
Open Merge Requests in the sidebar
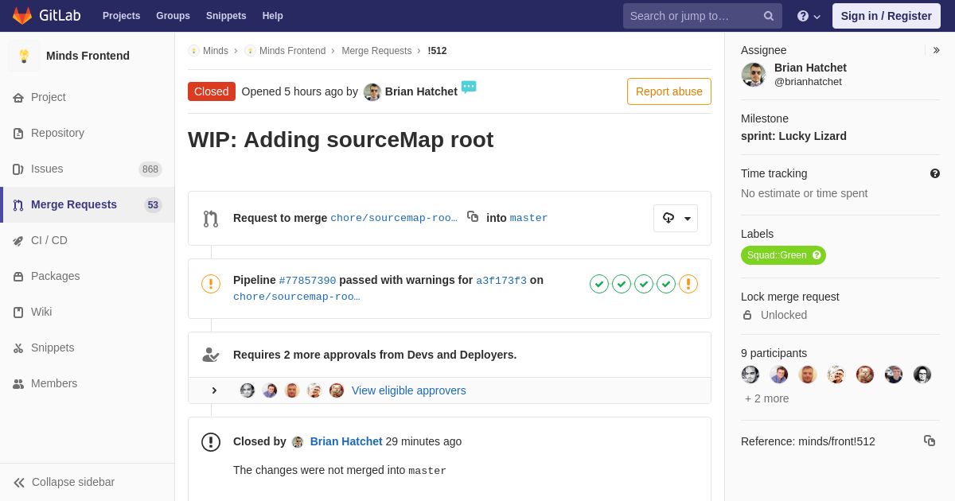[88, 204]
